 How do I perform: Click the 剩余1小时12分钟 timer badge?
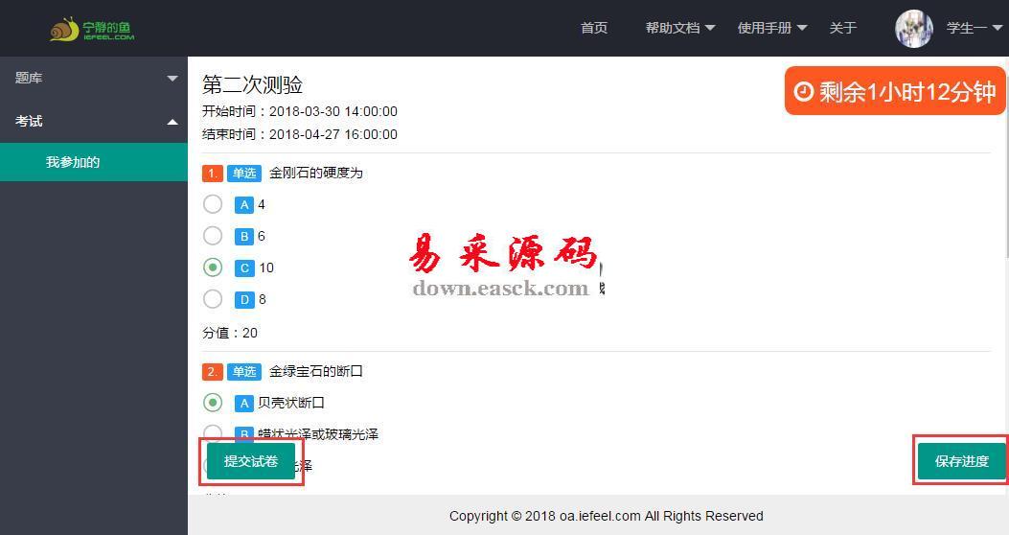pos(894,91)
